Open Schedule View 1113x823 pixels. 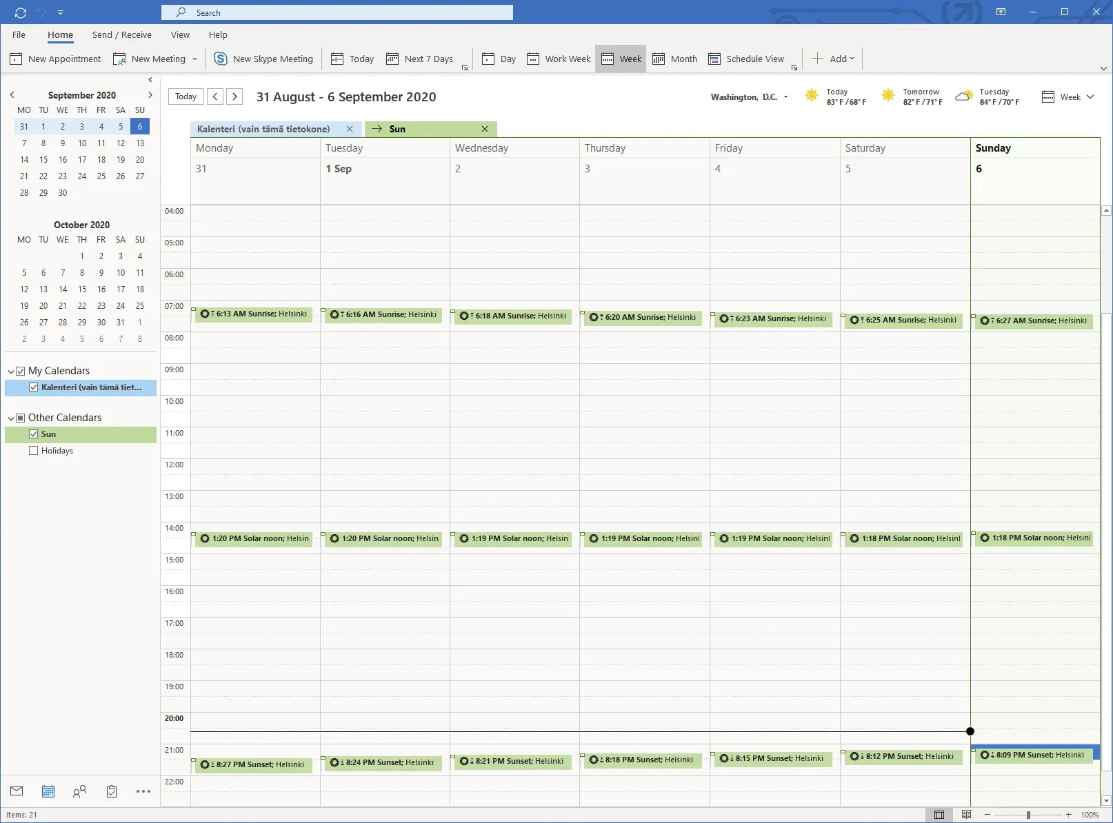[x=747, y=59]
